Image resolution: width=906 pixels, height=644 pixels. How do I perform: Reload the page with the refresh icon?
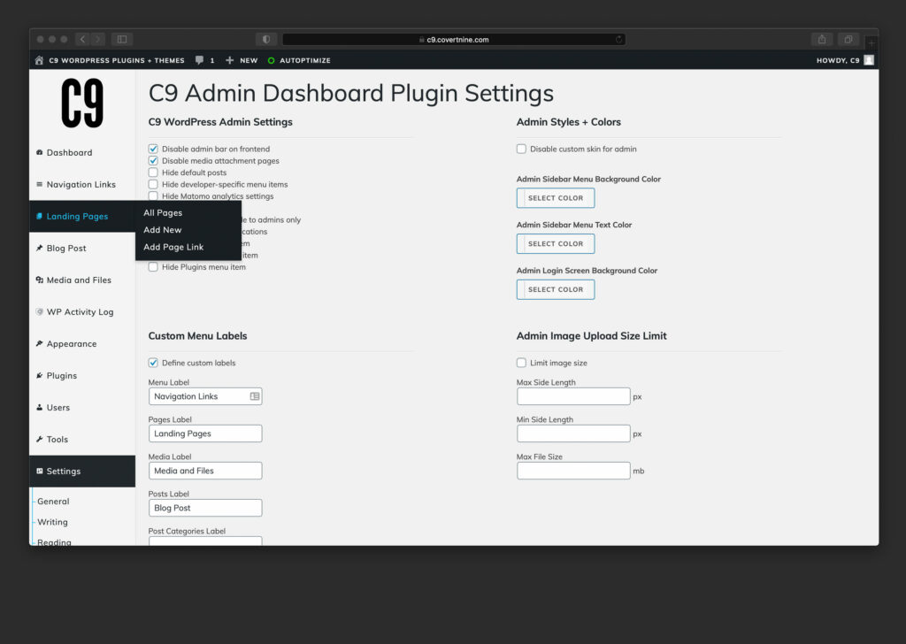618,39
